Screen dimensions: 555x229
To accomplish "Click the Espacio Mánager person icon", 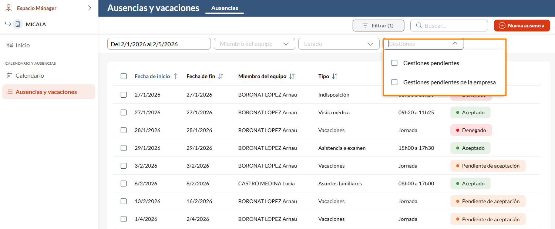I will tap(9, 8).
